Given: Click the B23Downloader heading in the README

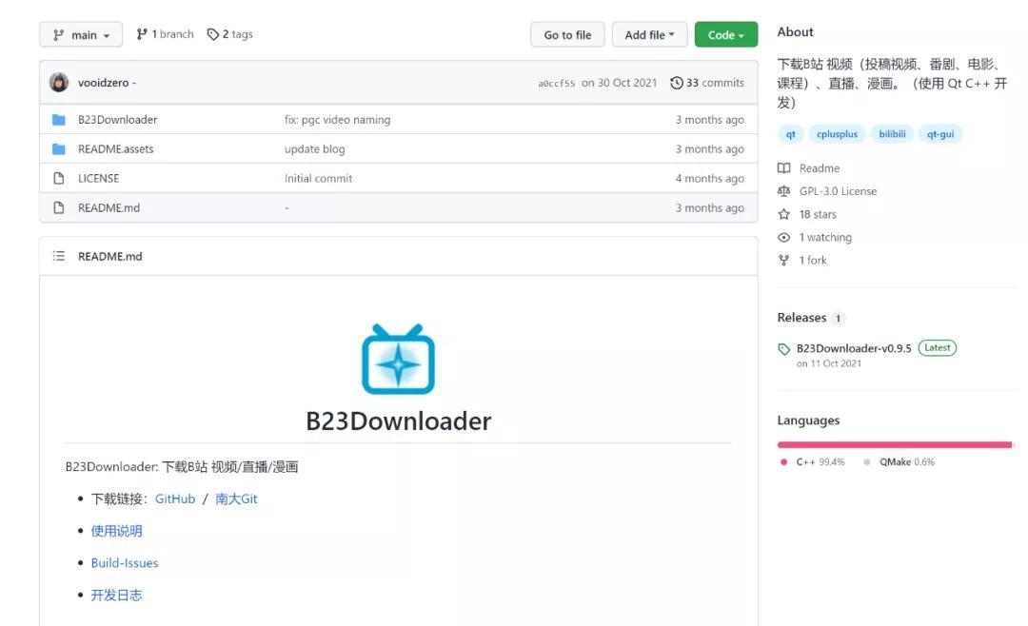Looking at the screenshot, I should [x=399, y=421].
